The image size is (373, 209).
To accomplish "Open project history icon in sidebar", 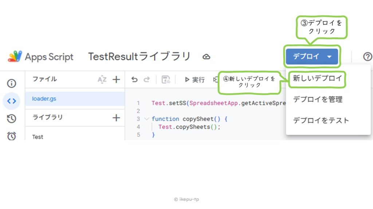I will pos(12,118).
